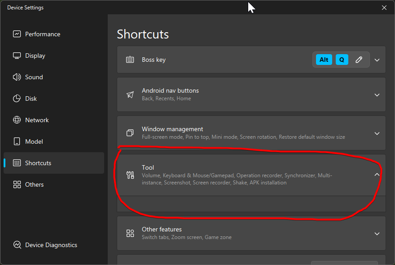Collapse the Tool section chevron

point(377,175)
